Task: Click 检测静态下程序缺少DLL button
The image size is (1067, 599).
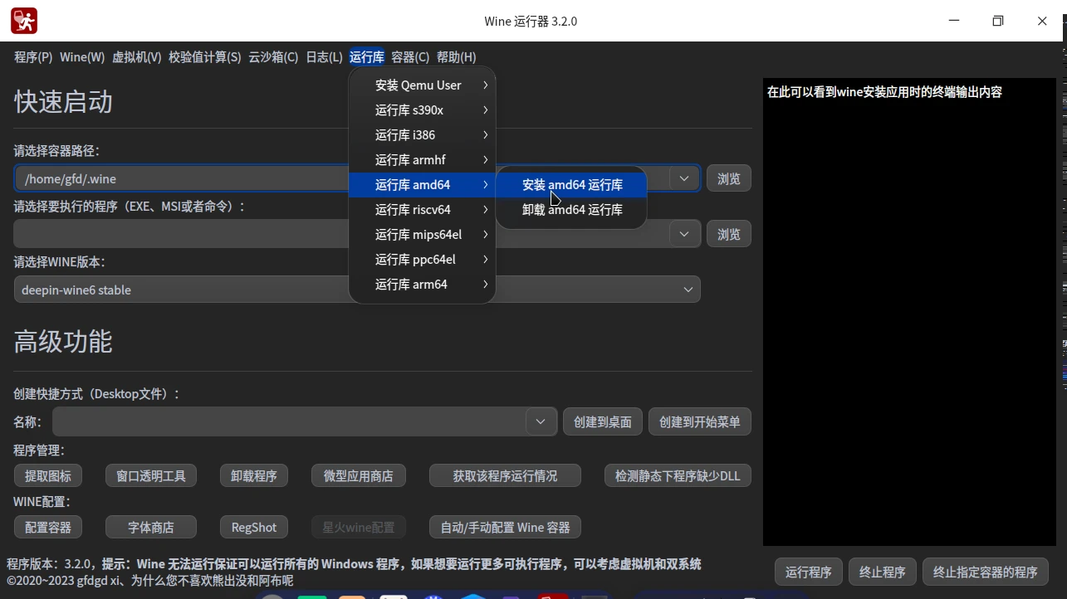Action: point(678,475)
